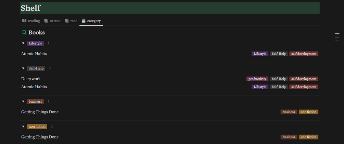Open Atomic Habits under Lifestyle group
Image resolution: width=344 pixels, height=144 pixels.
[x=34, y=54]
